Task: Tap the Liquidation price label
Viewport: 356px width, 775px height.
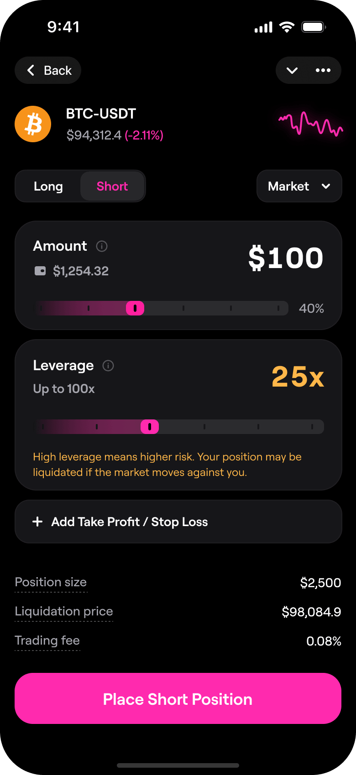Action: (x=64, y=611)
